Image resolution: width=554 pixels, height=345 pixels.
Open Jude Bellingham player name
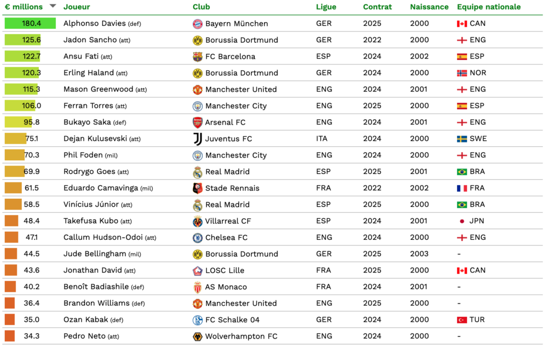click(95, 254)
